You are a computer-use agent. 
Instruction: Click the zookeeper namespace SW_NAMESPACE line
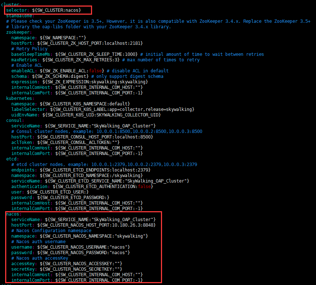click(x=49, y=38)
